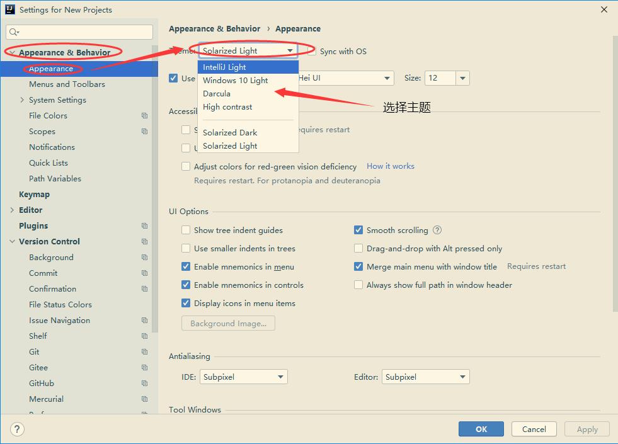
Task: Open File Status Colors settings page
Action: pos(60,305)
